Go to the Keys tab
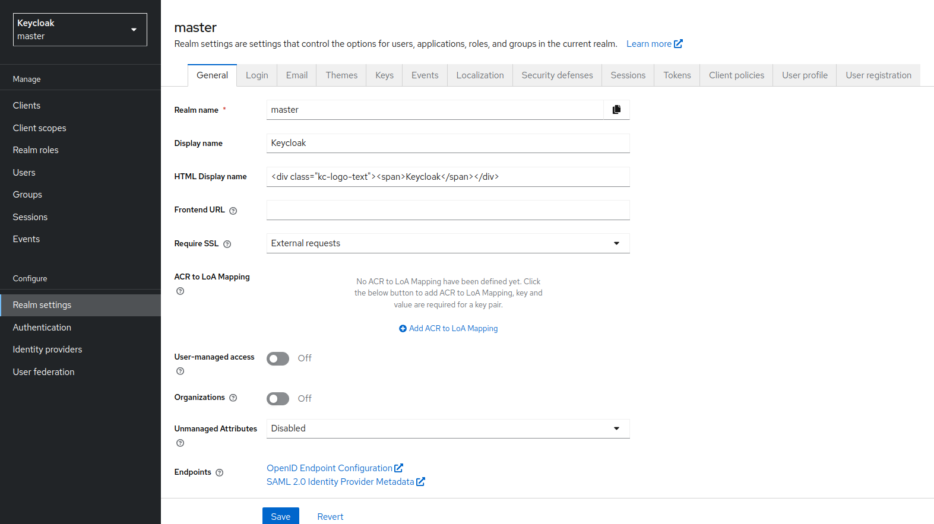Screen dimensions: 934x524 [x=385, y=75]
